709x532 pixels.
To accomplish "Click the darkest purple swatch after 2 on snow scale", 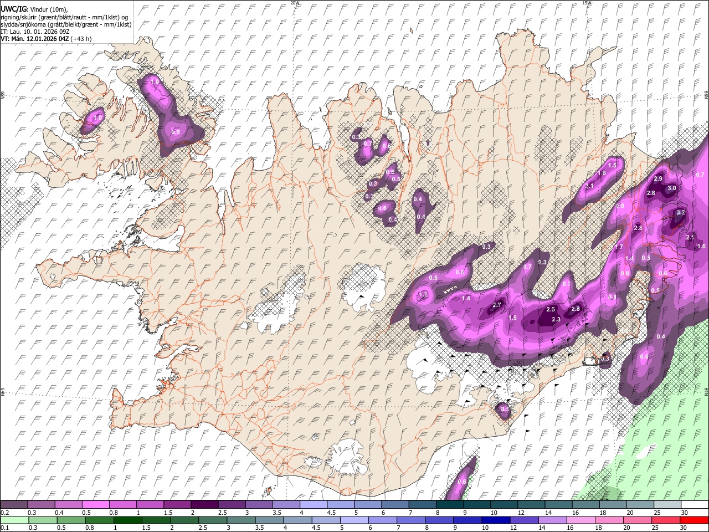I will pyautogui.click(x=204, y=505).
